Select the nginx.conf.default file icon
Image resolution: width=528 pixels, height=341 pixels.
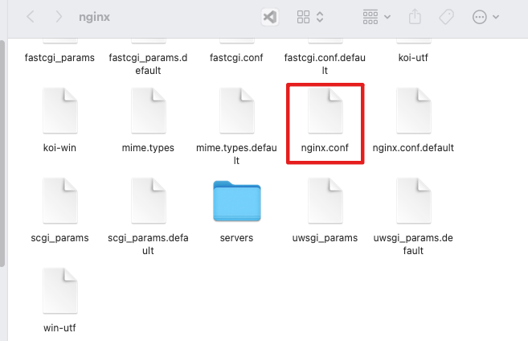click(x=414, y=110)
